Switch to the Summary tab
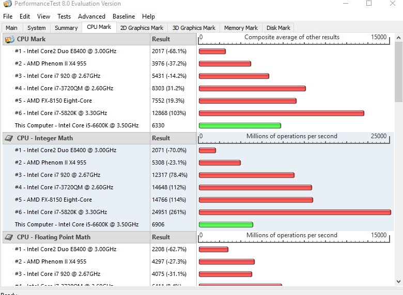403x295 pixels. point(66,28)
